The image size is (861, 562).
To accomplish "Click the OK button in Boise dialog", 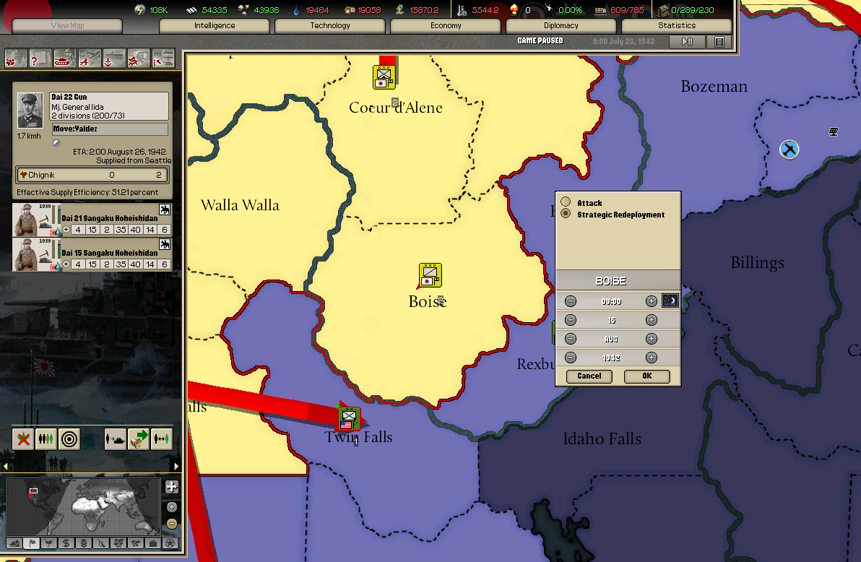I will pos(646,376).
